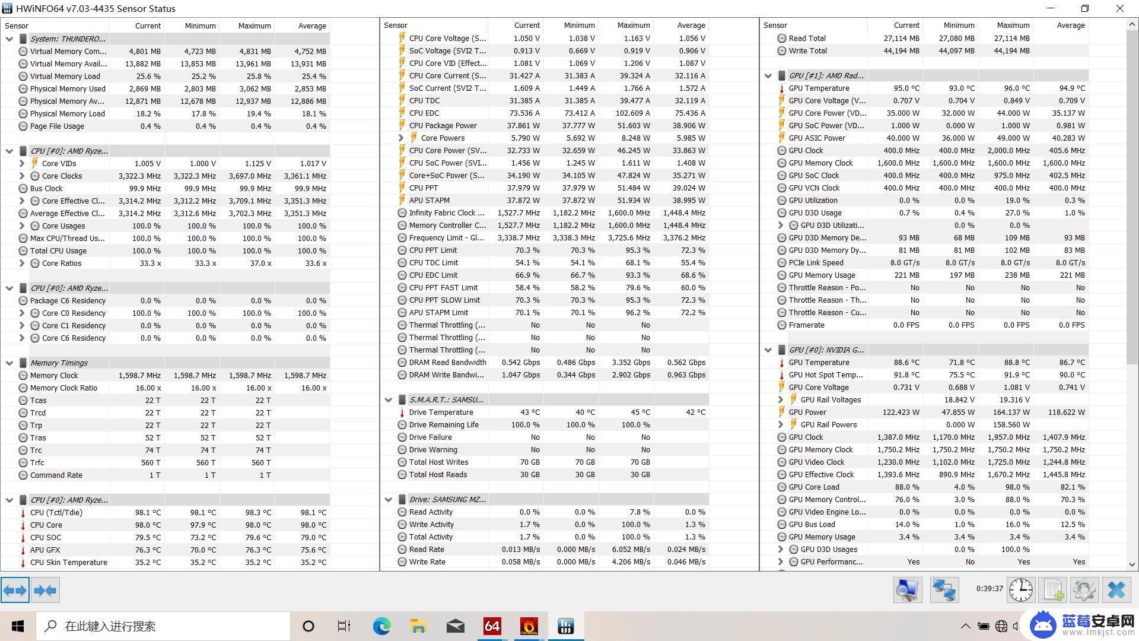Click Maximum column header in right panel
The width and height of the screenshot is (1139, 641).
click(1006, 25)
